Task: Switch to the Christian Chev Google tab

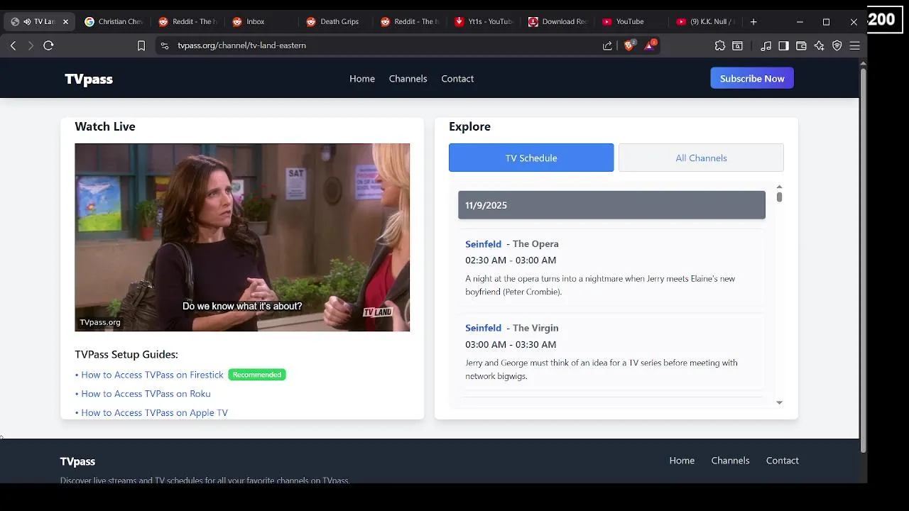Action: (114, 22)
